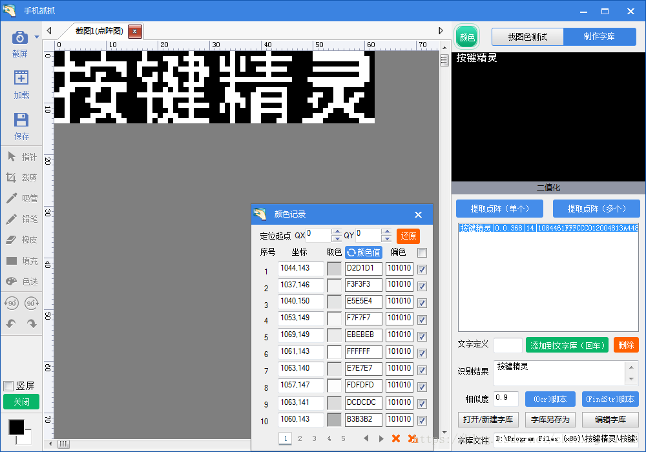Rotate image 90 degrees clockwise
The image size is (646, 452).
pos(31,303)
